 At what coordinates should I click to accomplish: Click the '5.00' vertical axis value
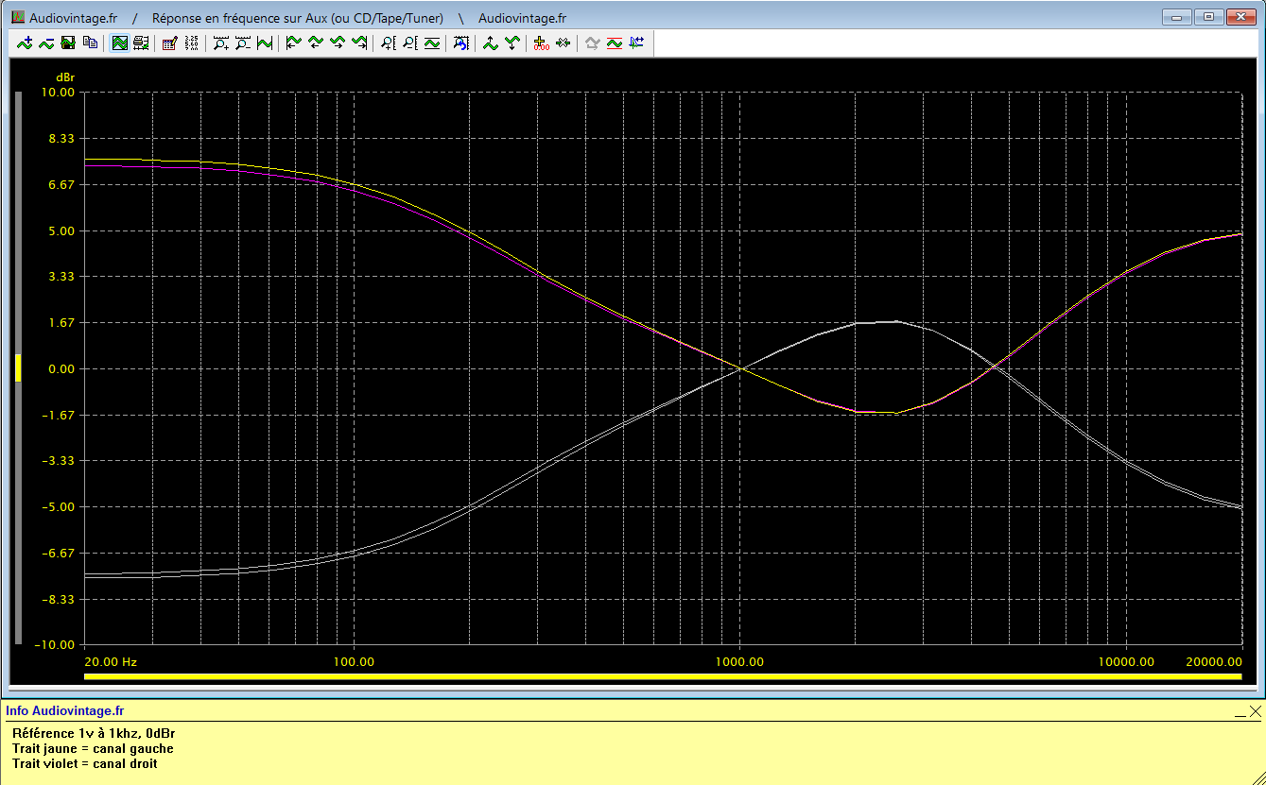coord(61,230)
